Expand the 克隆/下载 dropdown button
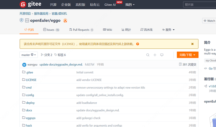The width and height of the screenshot is (216, 127). click(x=188, y=55)
